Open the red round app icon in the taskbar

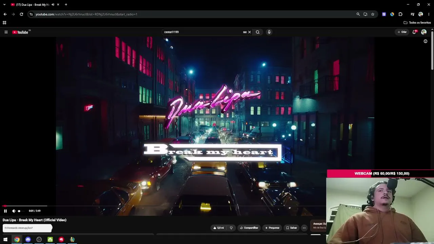coord(61,240)
